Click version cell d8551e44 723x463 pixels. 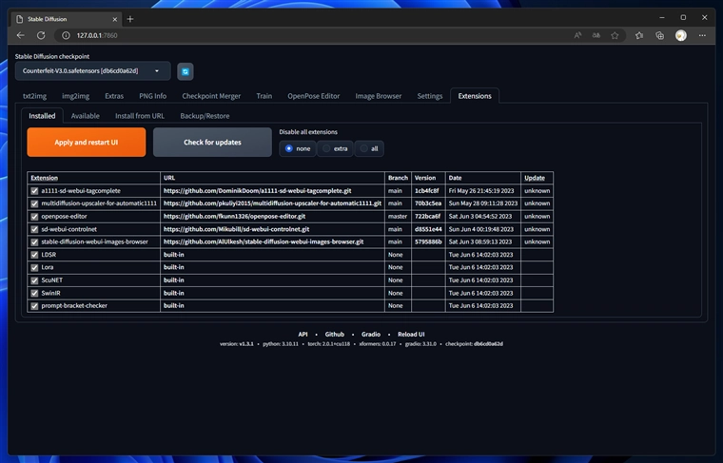428,229
